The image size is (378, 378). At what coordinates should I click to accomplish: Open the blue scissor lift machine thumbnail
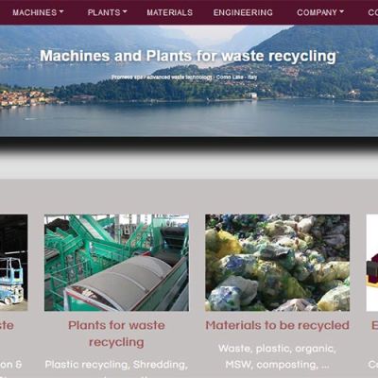pos(13,263)
